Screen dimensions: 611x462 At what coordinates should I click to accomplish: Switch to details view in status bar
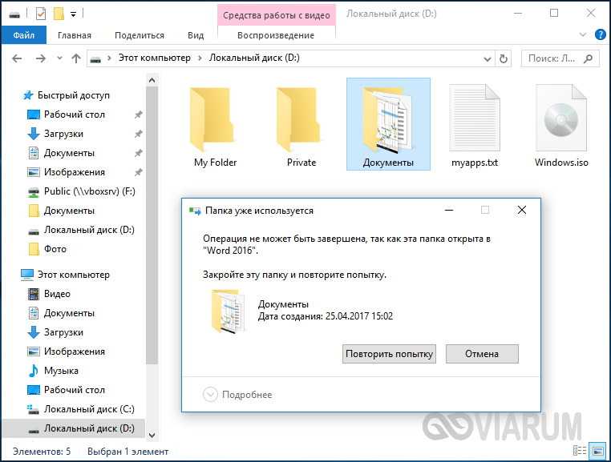580,451
